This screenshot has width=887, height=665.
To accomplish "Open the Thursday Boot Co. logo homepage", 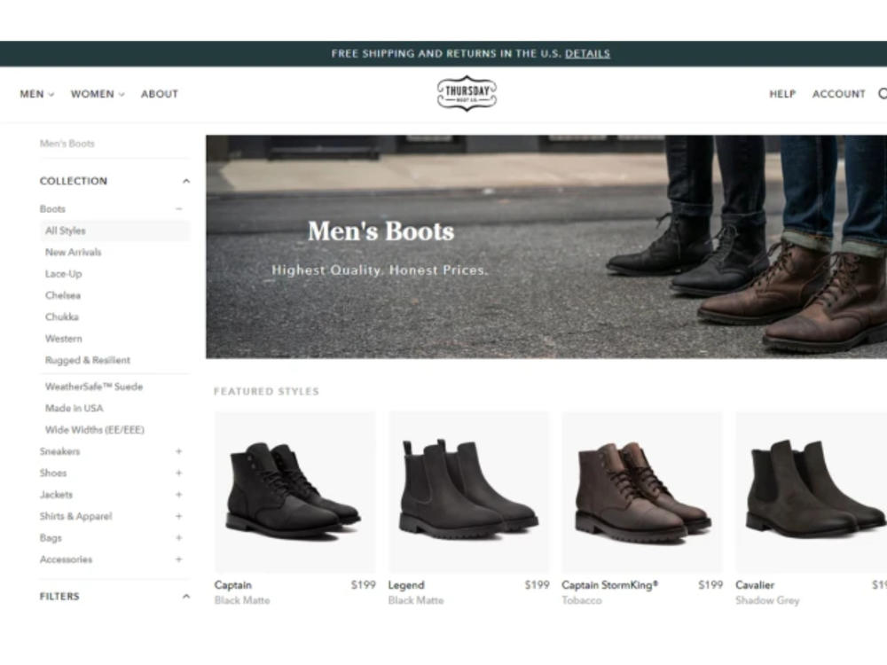I will point(467,93).
